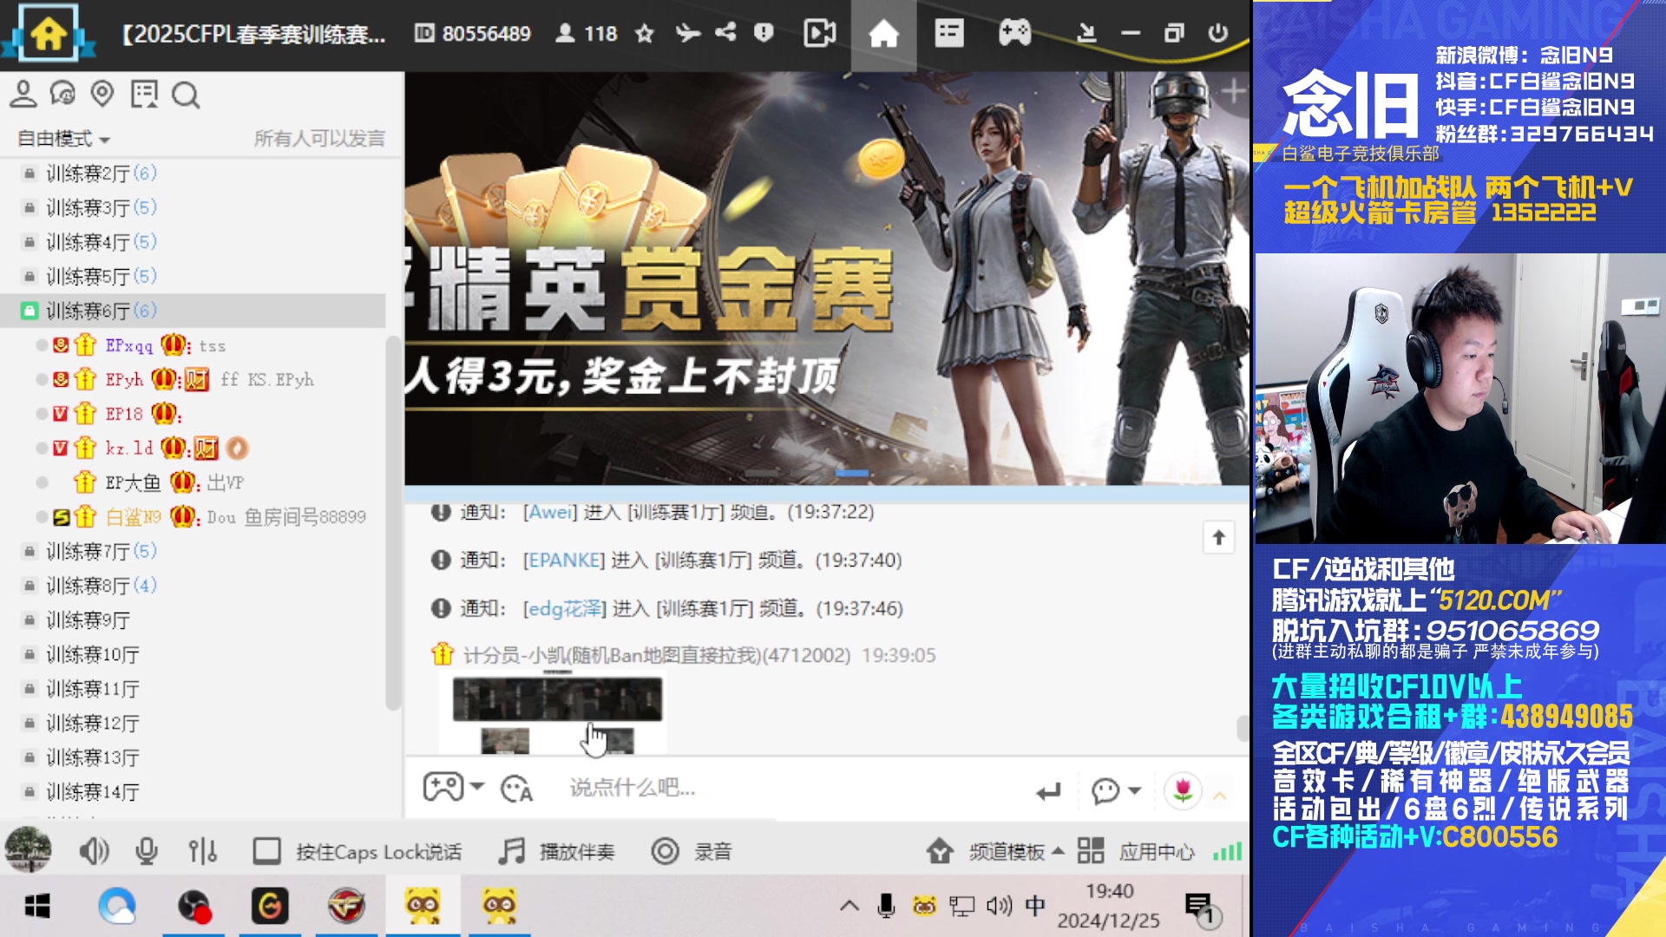
Task: Click the plus icon on banner
Action: pyautogui.click(x=1232, y=90)
